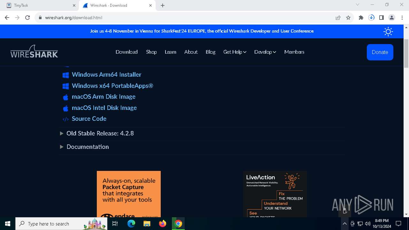This screenshot has width=409, height=230.
Task: Launch Microsoft Edge from the taskbar
Action: point(131,224)
